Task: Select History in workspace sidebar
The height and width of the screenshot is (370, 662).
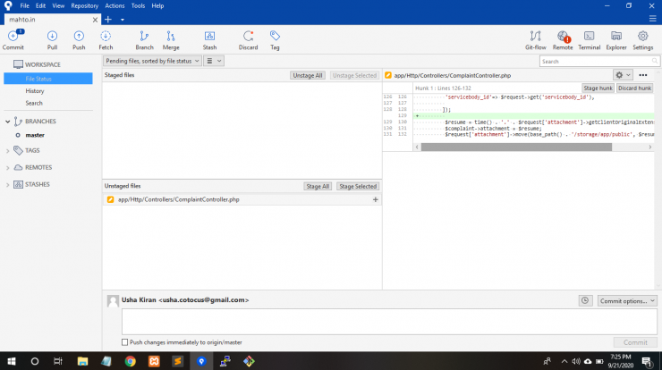Action: (35, 90)
